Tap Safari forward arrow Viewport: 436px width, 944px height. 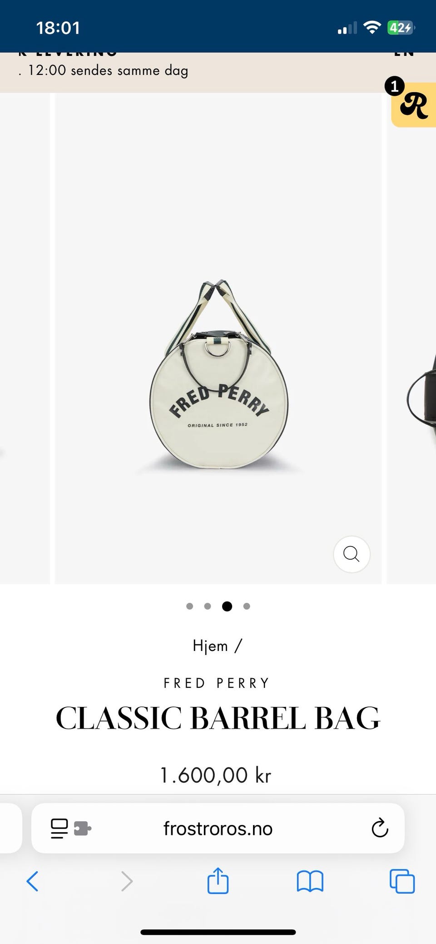(x=127, y=881)
